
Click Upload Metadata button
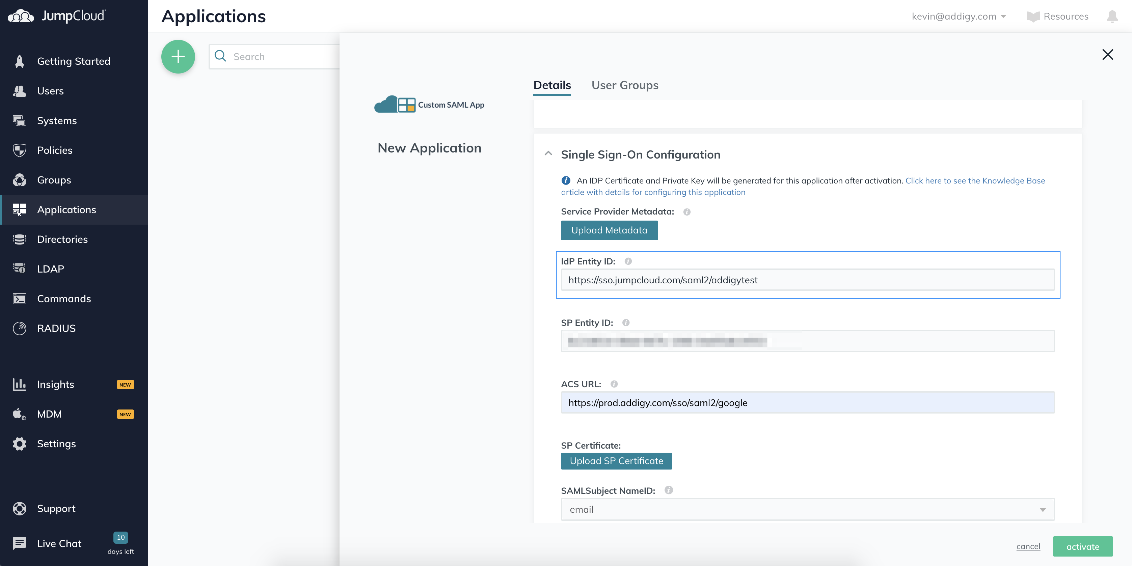(x=609, y=230)
